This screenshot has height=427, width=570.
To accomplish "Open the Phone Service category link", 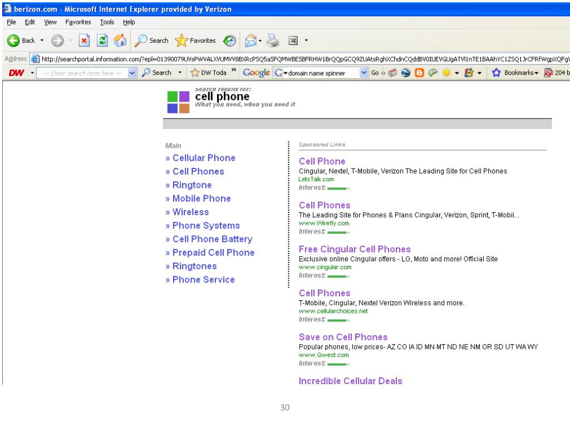I will [204, 280].
